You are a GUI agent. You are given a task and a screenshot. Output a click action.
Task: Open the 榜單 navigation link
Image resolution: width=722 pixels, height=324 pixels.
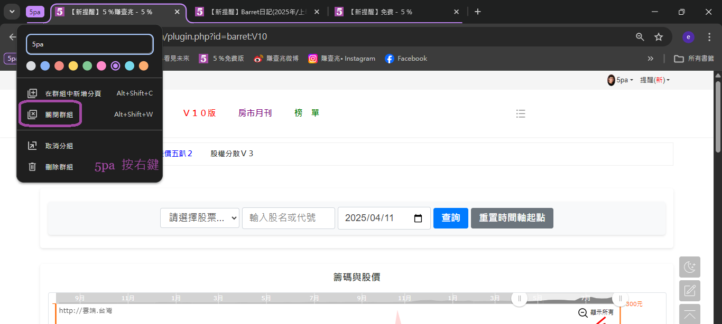click(x=307, y=113)
